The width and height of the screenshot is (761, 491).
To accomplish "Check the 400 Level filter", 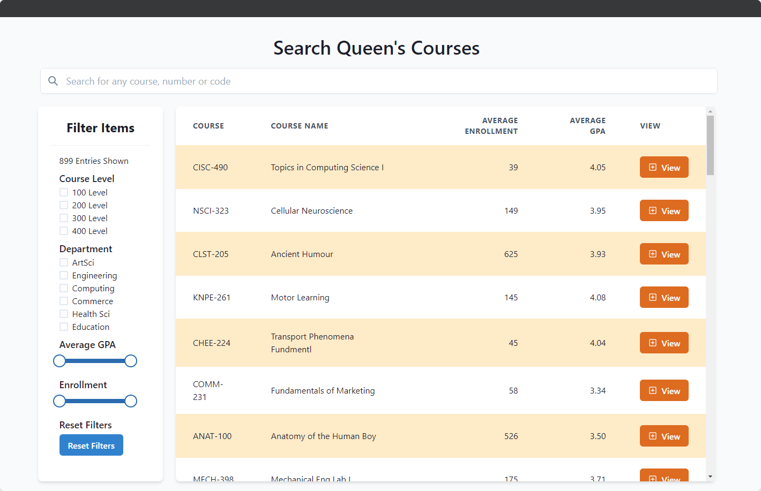I will [x=64, y=231].
